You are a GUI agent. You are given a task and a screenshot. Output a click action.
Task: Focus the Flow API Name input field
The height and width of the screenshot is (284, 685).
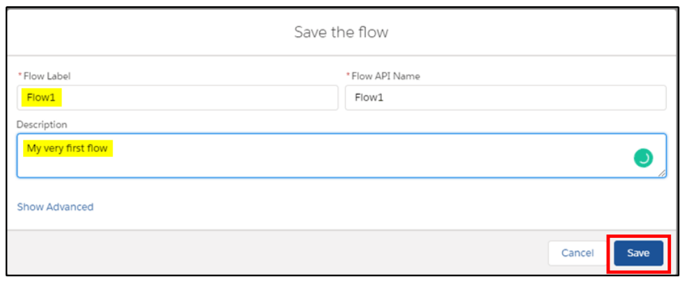pyautogui.click(x=506, y=98)
